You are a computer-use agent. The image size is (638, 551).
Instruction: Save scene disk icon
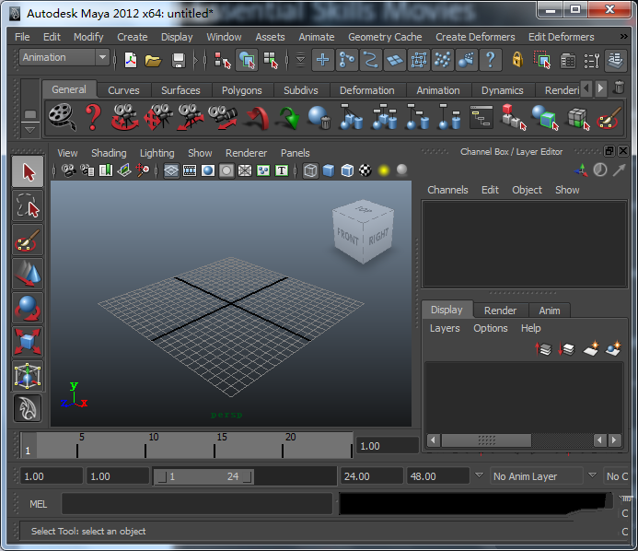coord(179,60)
